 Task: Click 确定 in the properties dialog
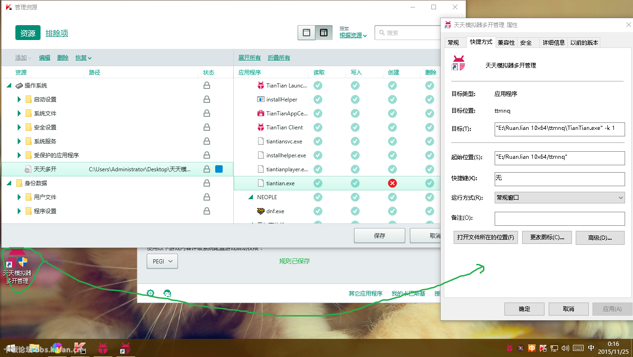pyautogui.click(x=524, y=309)
